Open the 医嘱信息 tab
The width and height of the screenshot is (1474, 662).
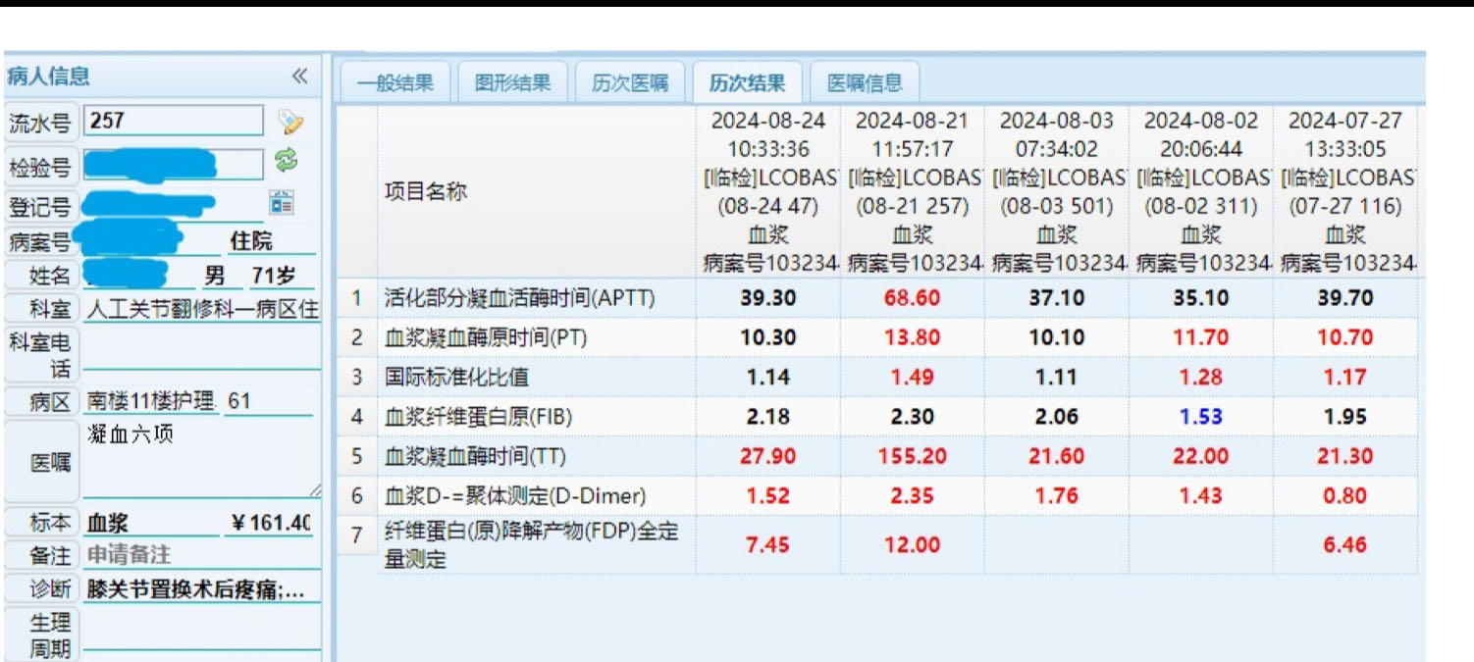point(864,82)
